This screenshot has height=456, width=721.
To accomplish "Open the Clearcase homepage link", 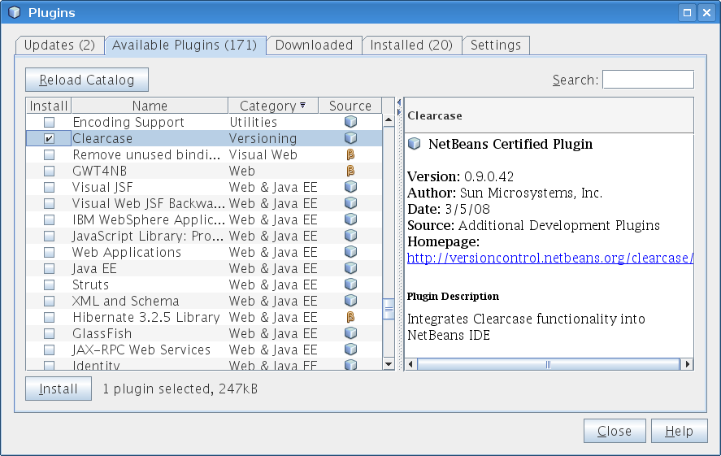I will 549,258.
